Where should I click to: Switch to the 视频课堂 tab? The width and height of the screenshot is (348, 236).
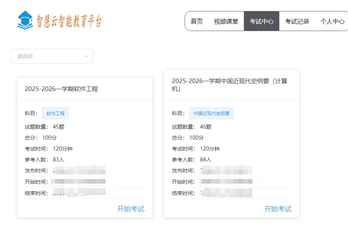(x=226, y=21)
